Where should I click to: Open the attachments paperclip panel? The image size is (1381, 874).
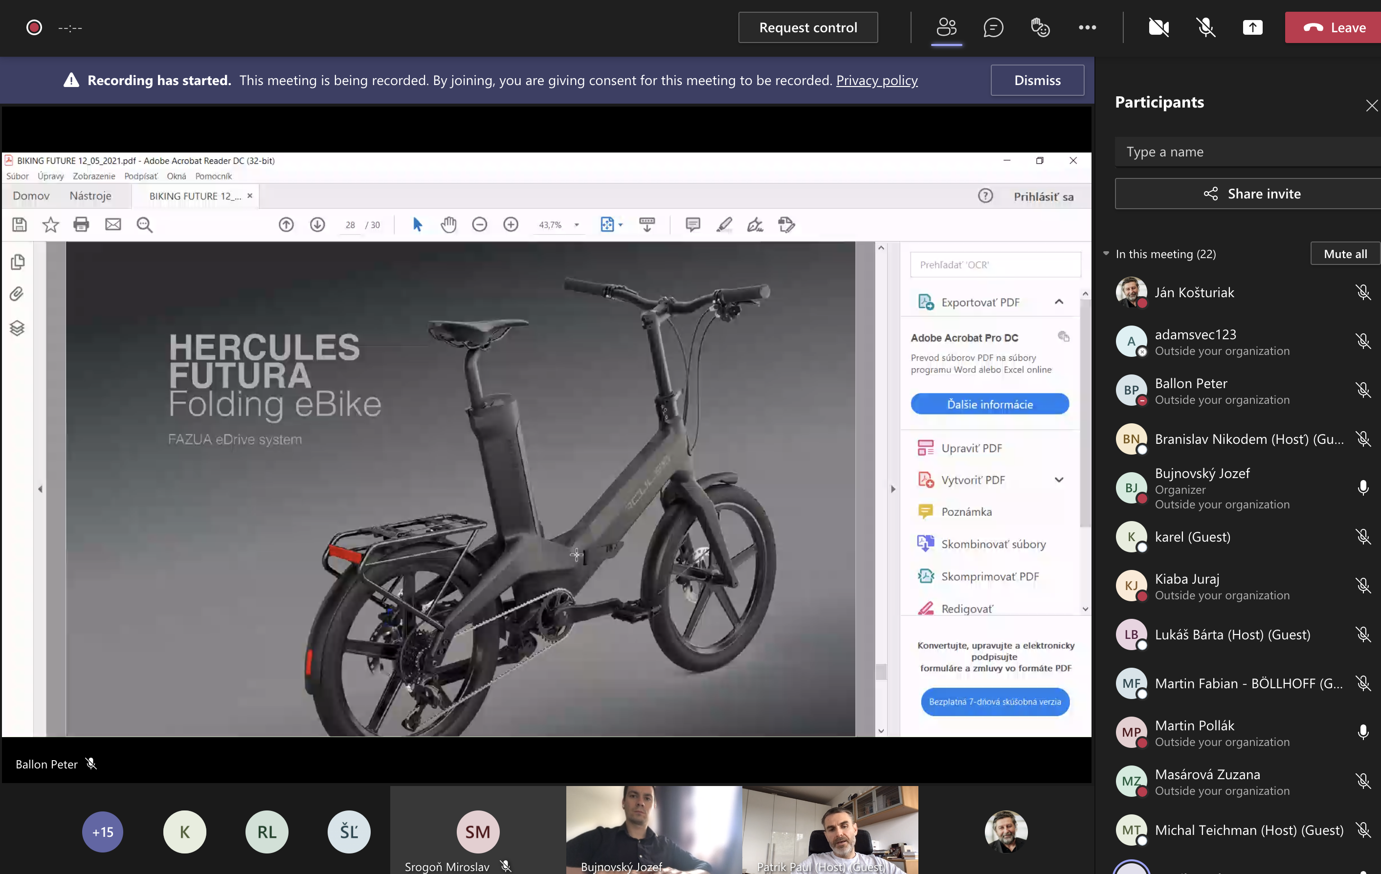tap(17, 295)
